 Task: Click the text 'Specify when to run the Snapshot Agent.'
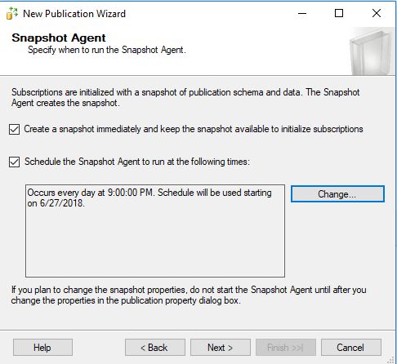[107, 50]
